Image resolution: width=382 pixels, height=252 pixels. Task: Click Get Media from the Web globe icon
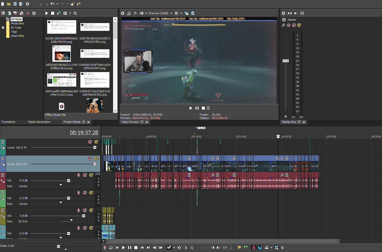(22, 13)
